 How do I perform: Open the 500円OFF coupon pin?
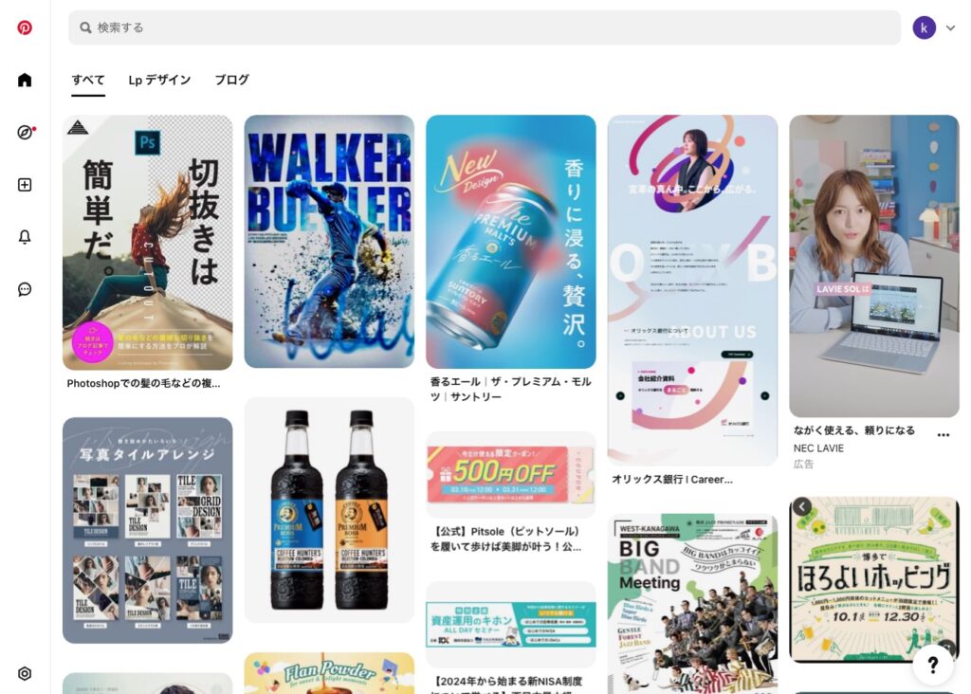pyautogui.click(x=510, y=474)
